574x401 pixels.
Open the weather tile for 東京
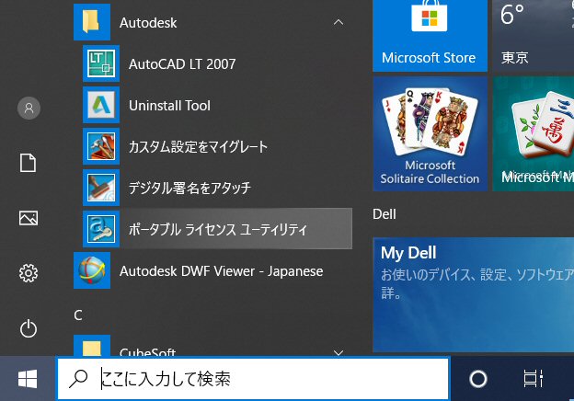tap(534, 36)
